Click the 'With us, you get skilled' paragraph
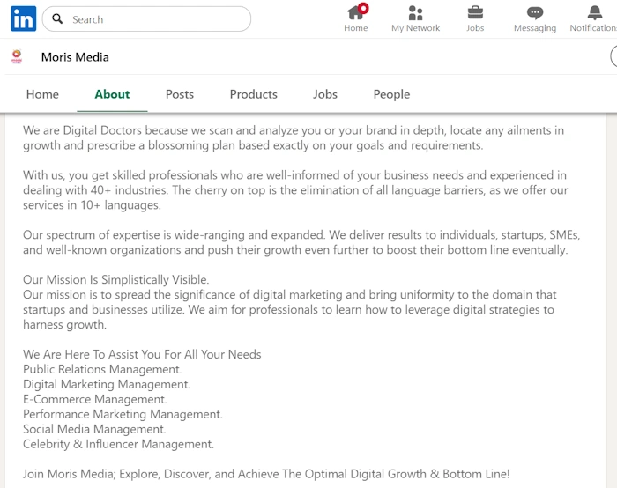617x488 pixels. coord(295,190)
